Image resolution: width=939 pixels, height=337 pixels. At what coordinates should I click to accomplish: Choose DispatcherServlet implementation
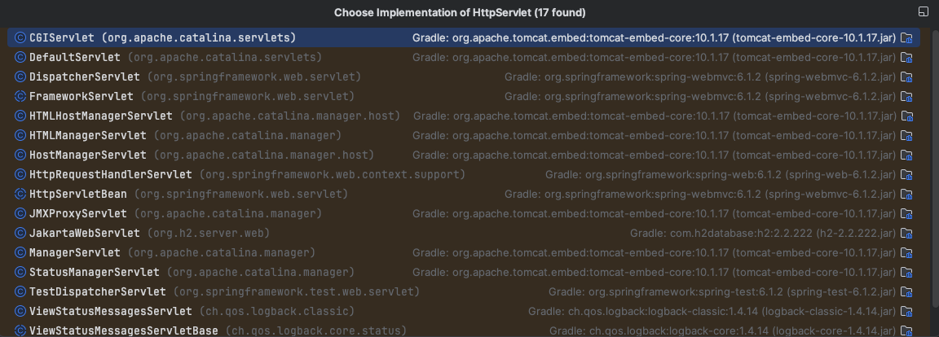(x=465, y=77)
